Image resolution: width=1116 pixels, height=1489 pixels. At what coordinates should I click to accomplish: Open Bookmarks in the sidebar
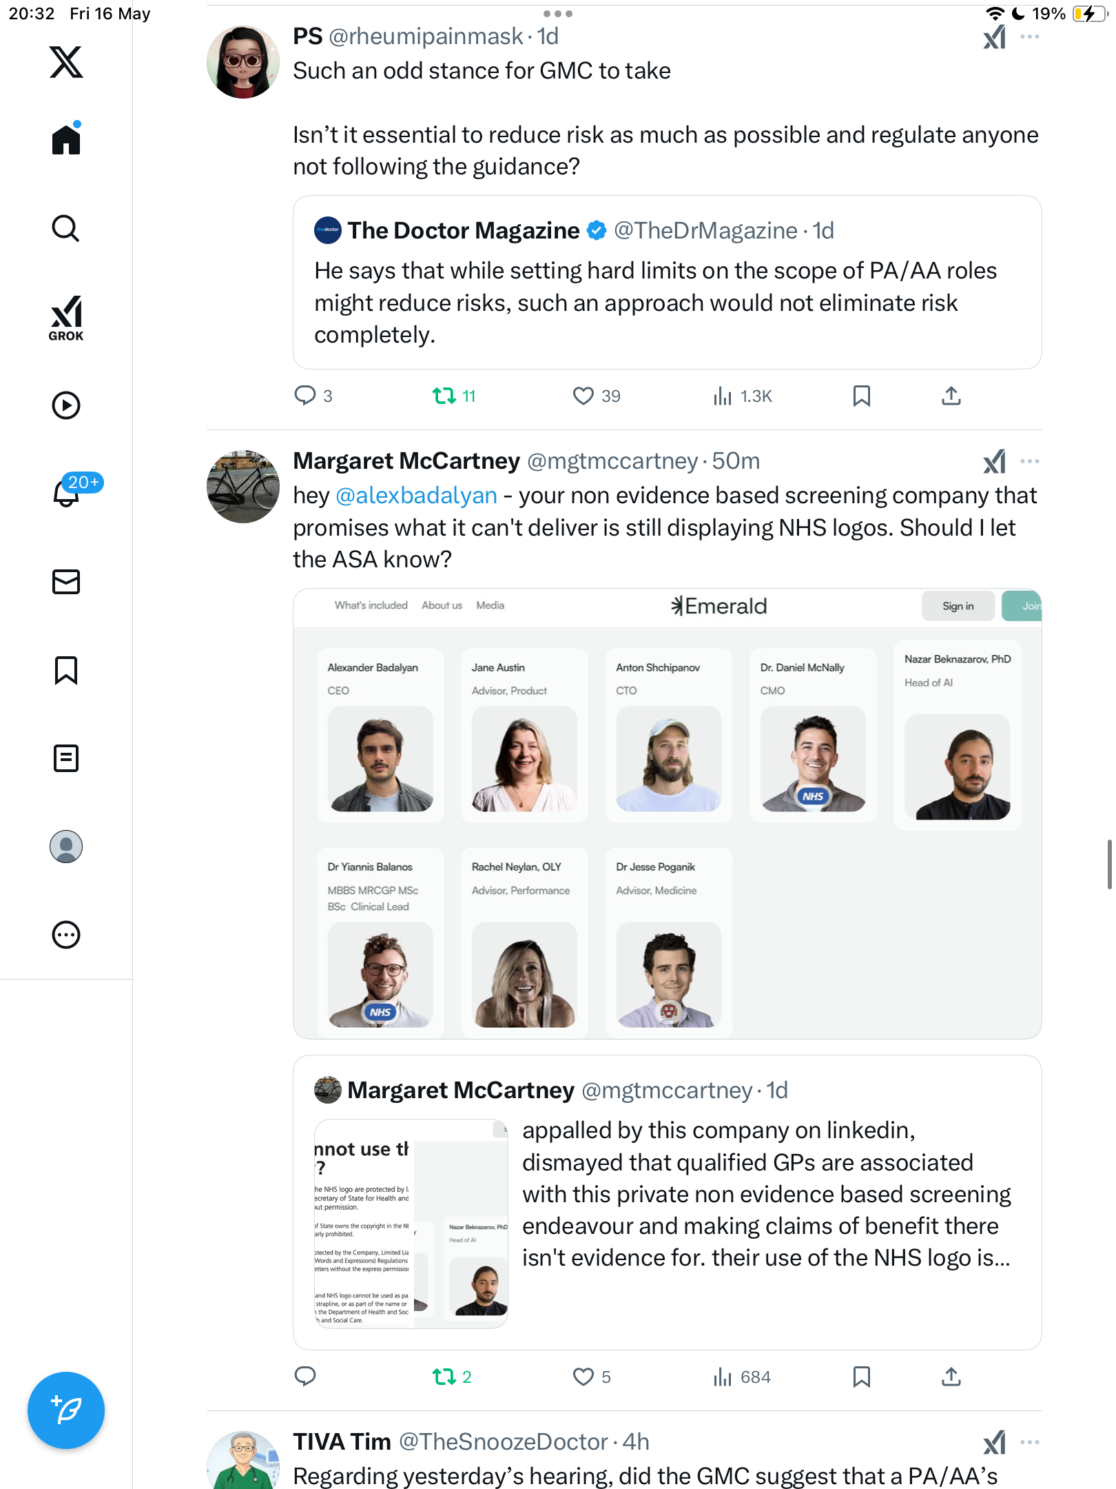point(66,670)
